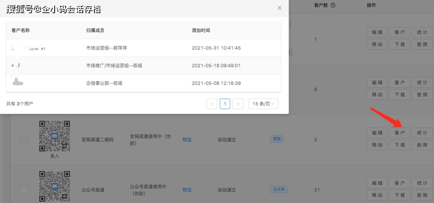Click the customer count help icon
434x203 pixels.
point(333,5)
